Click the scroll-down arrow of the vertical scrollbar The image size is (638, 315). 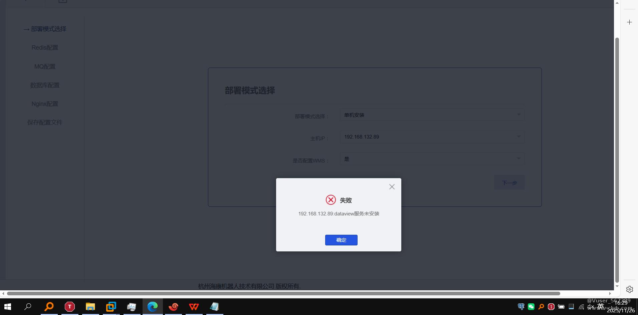coord(617,286)
